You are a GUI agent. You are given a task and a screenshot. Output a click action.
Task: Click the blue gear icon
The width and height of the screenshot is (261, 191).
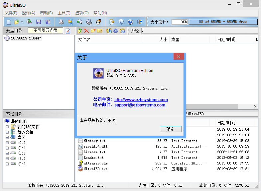115,31
